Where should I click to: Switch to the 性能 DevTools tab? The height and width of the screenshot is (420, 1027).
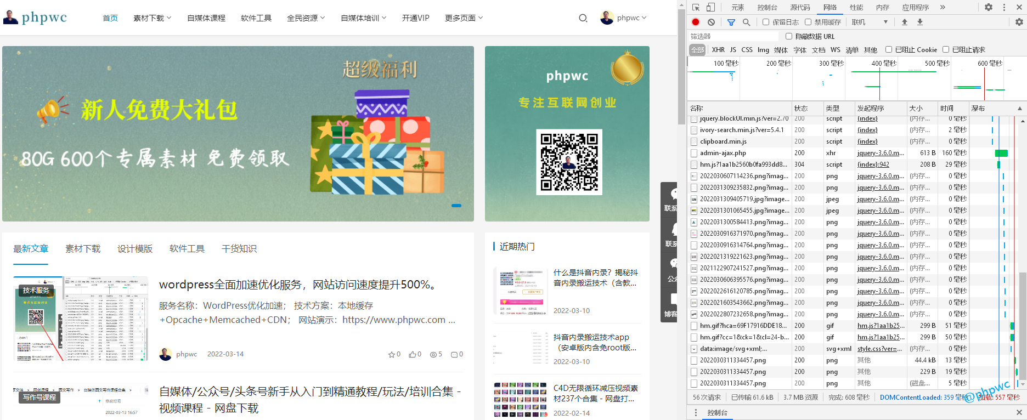point(856,7)
